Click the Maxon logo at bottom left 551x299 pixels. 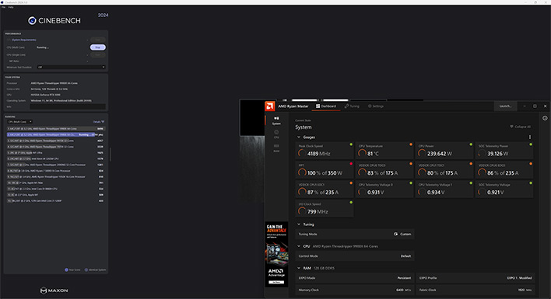click(x=54, y=290)
